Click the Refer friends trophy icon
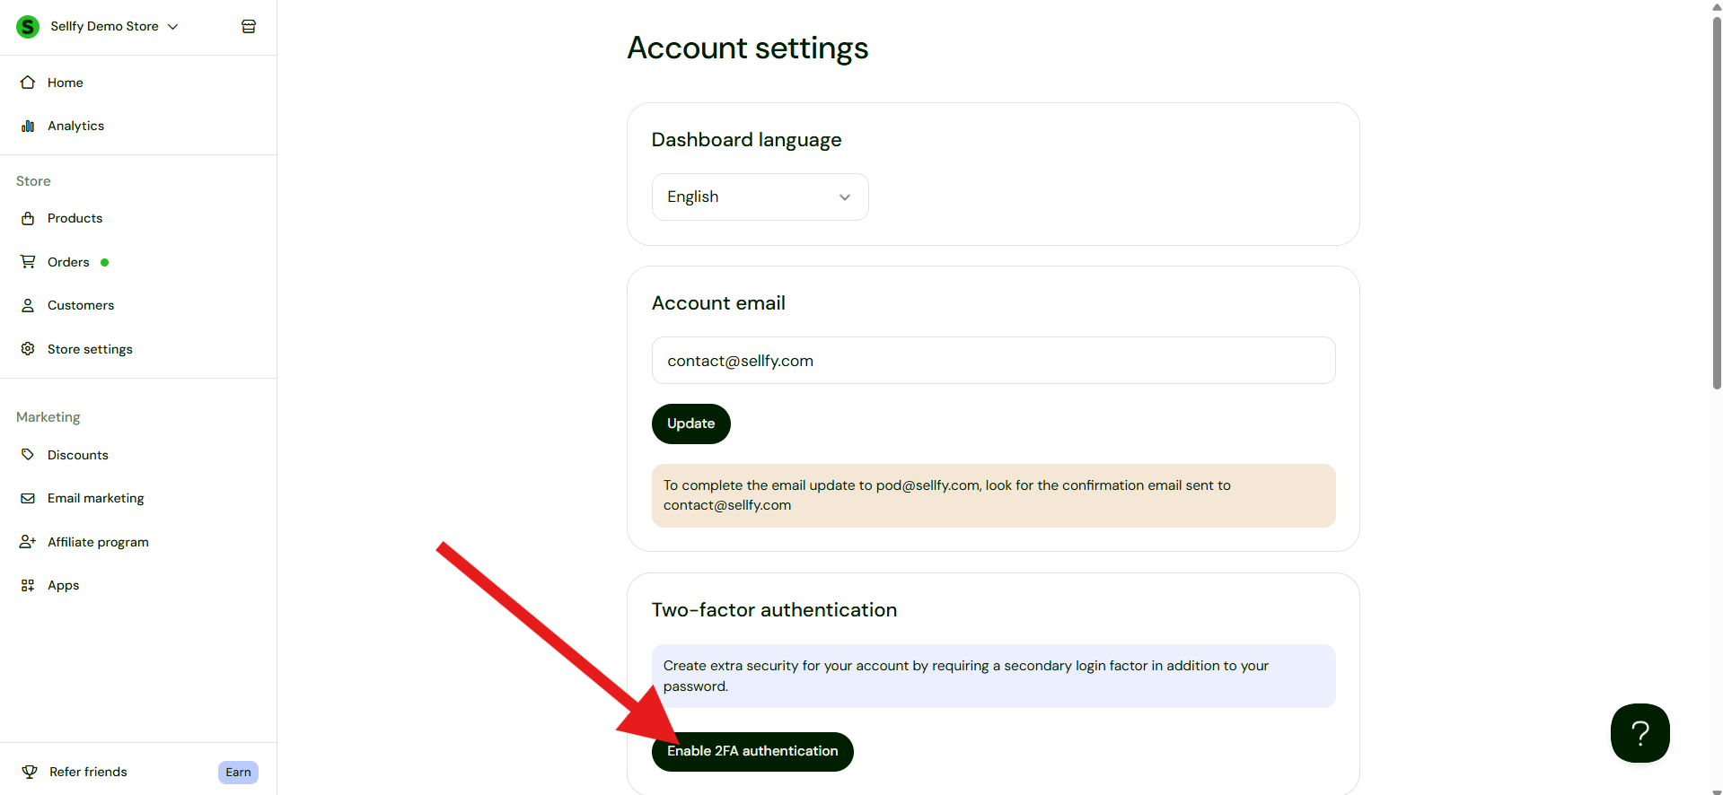 [x=30, y=773]
